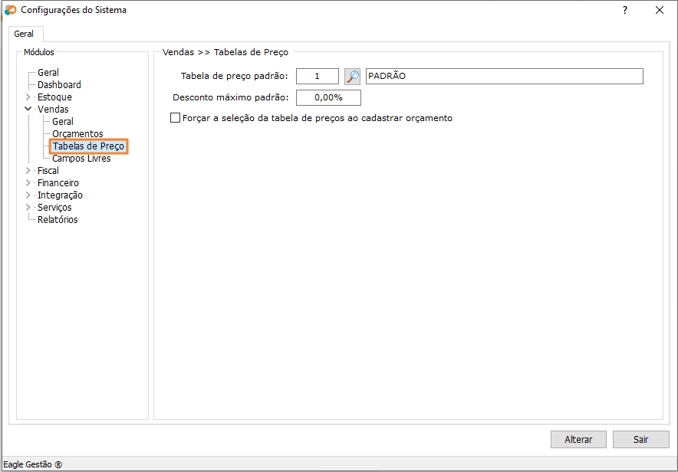678x472 pixels.
Task: Collapse the Vendas tree node
Action: 28,110
